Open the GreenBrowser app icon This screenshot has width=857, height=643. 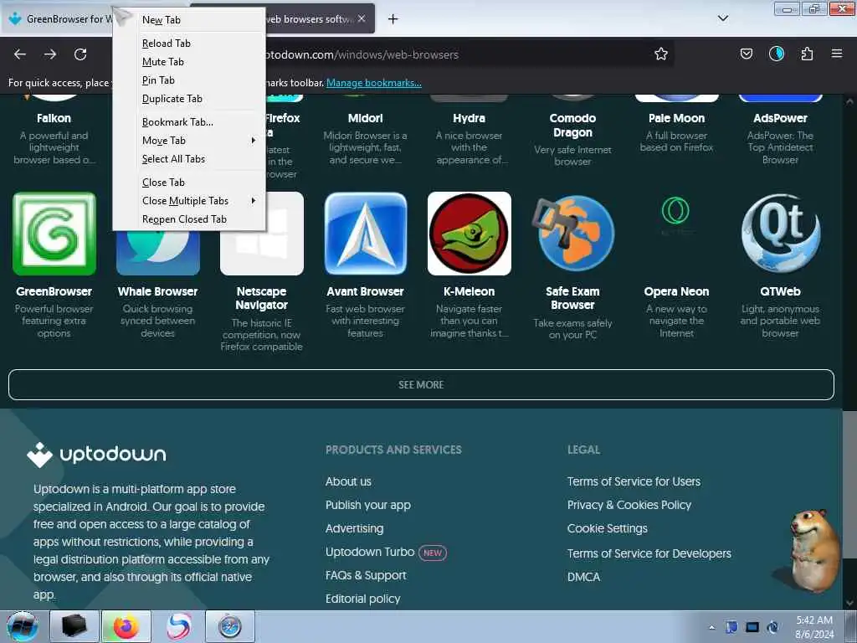point(54,234)
